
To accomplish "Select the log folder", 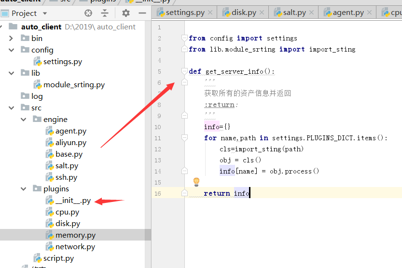I will tap(37, 96).
